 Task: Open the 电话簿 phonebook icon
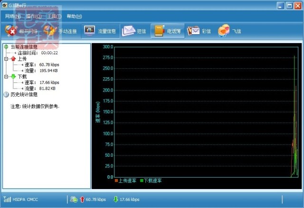click(159, 31)
